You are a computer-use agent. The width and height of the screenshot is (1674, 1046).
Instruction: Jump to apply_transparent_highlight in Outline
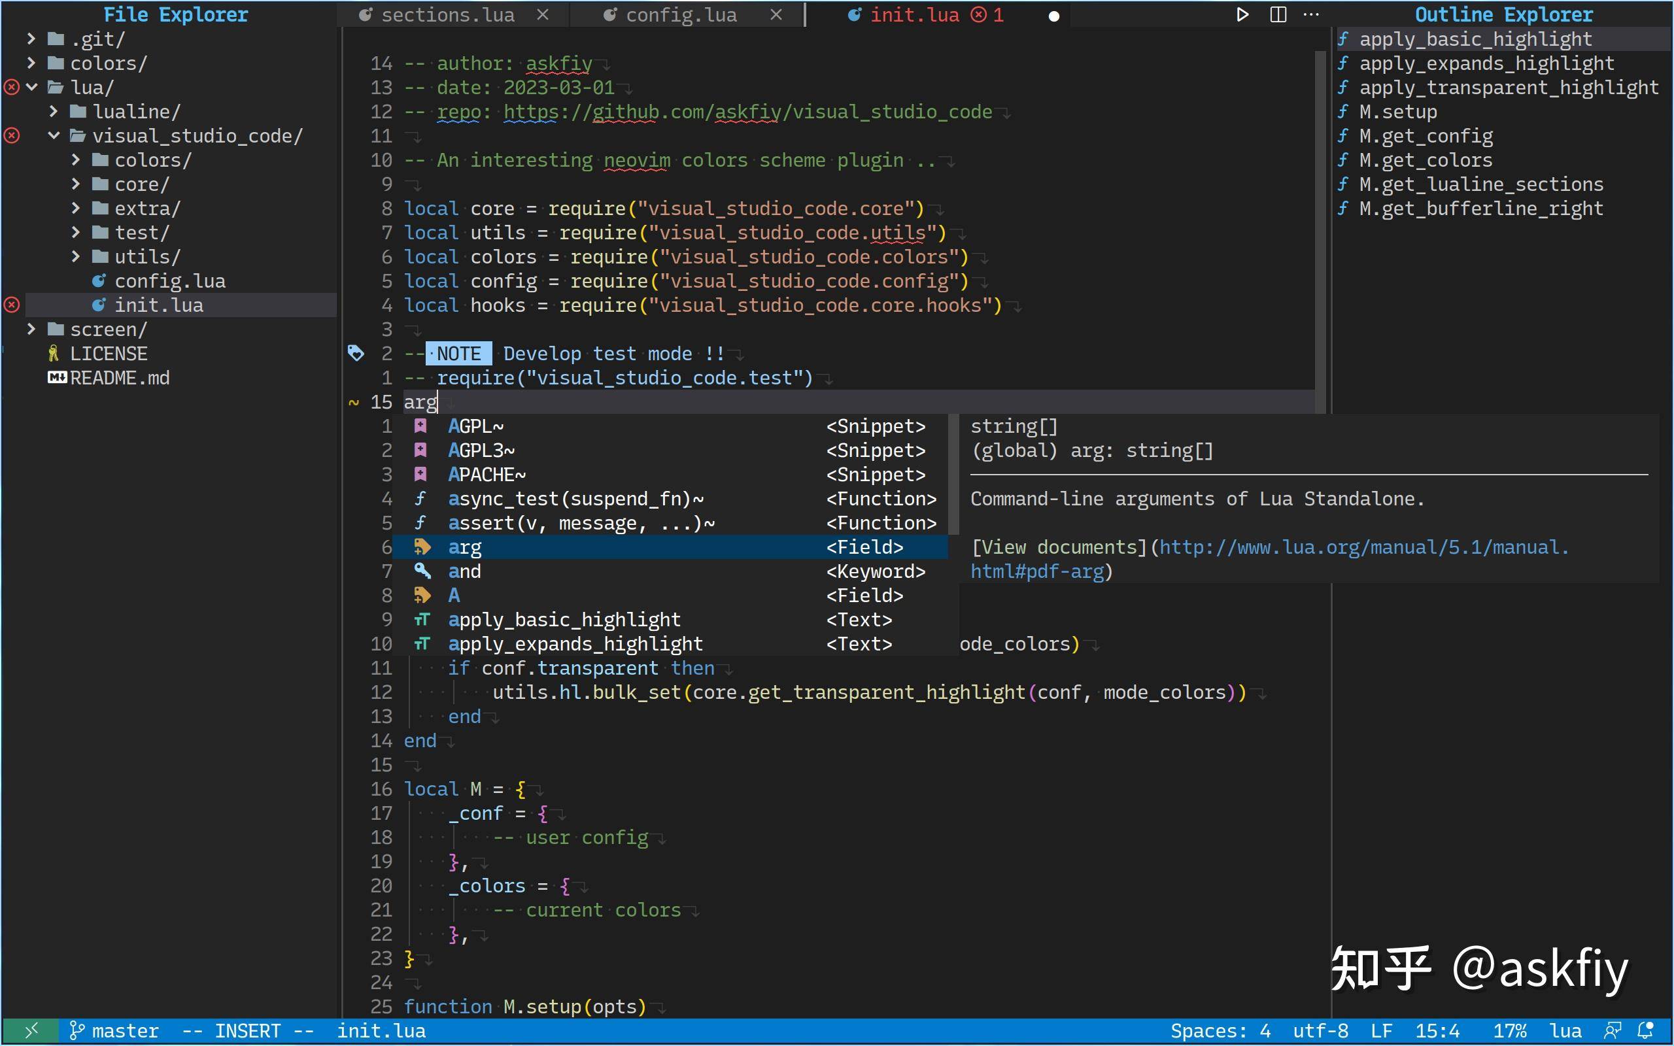(1509, 87)
